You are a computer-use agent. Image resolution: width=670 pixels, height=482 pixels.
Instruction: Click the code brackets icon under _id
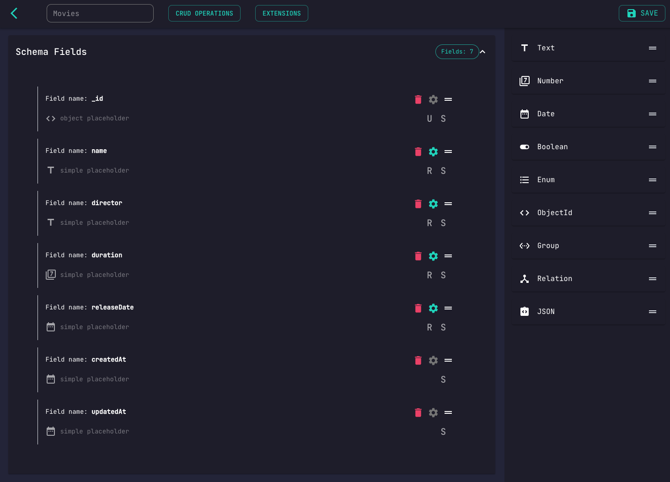pyautogui.click(x=51, y=119)
